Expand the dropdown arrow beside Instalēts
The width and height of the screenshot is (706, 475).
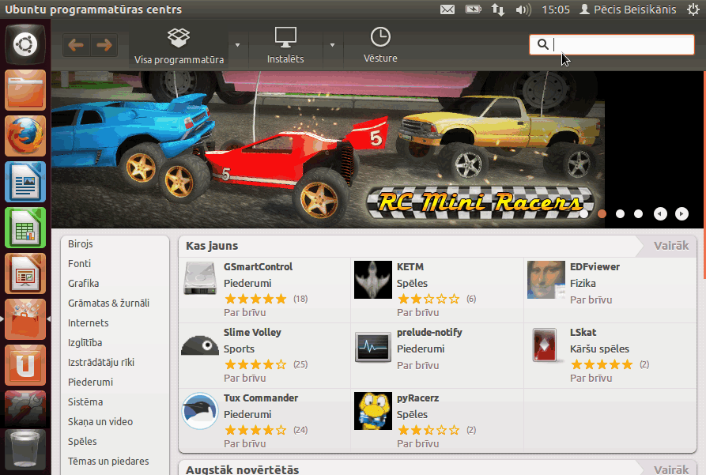coord(332,45)
